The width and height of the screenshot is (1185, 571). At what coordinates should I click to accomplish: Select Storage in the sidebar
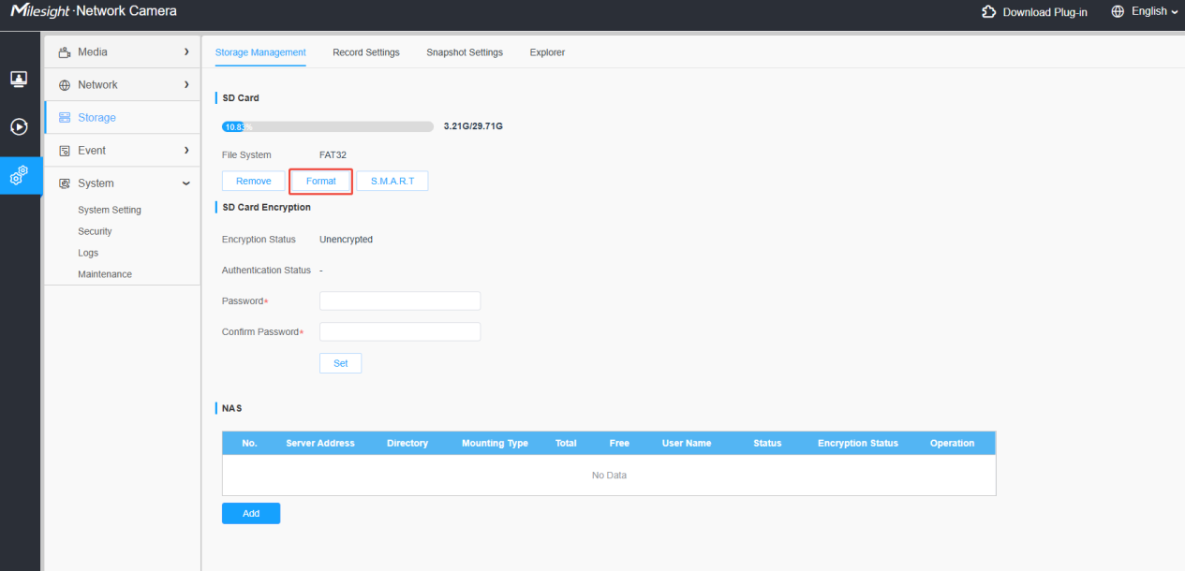(x=123, y=118)
